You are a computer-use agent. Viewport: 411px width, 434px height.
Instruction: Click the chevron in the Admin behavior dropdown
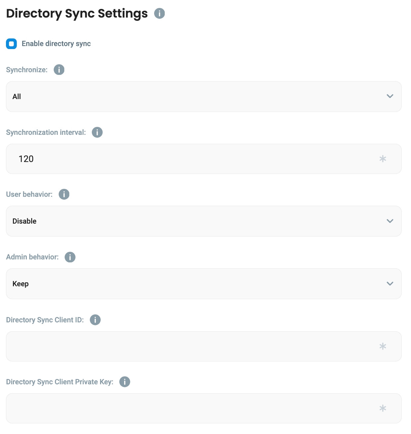coord(390,284)
